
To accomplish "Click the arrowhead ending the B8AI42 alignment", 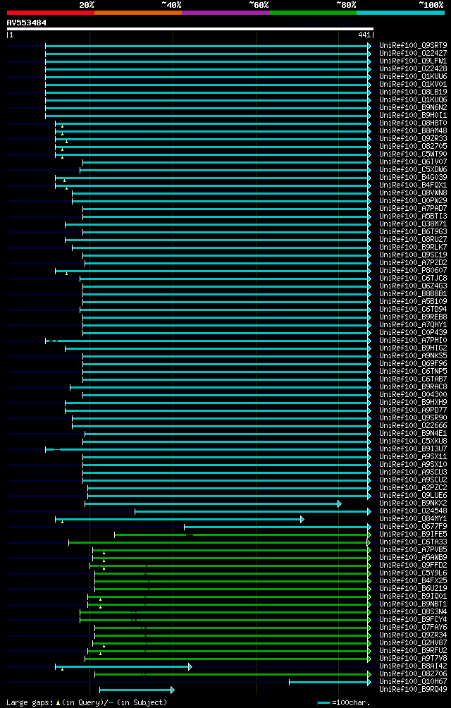I will pos(190,666).
